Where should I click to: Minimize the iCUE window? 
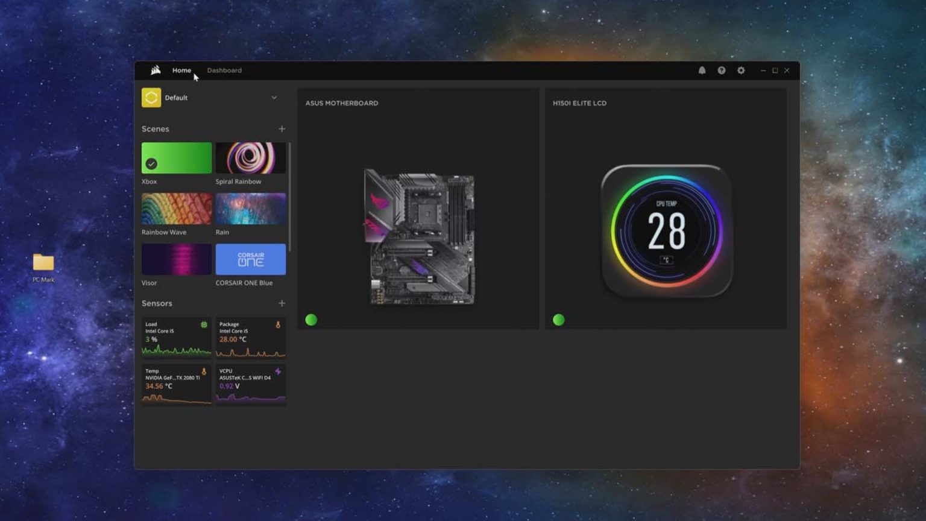click(763, 71)
